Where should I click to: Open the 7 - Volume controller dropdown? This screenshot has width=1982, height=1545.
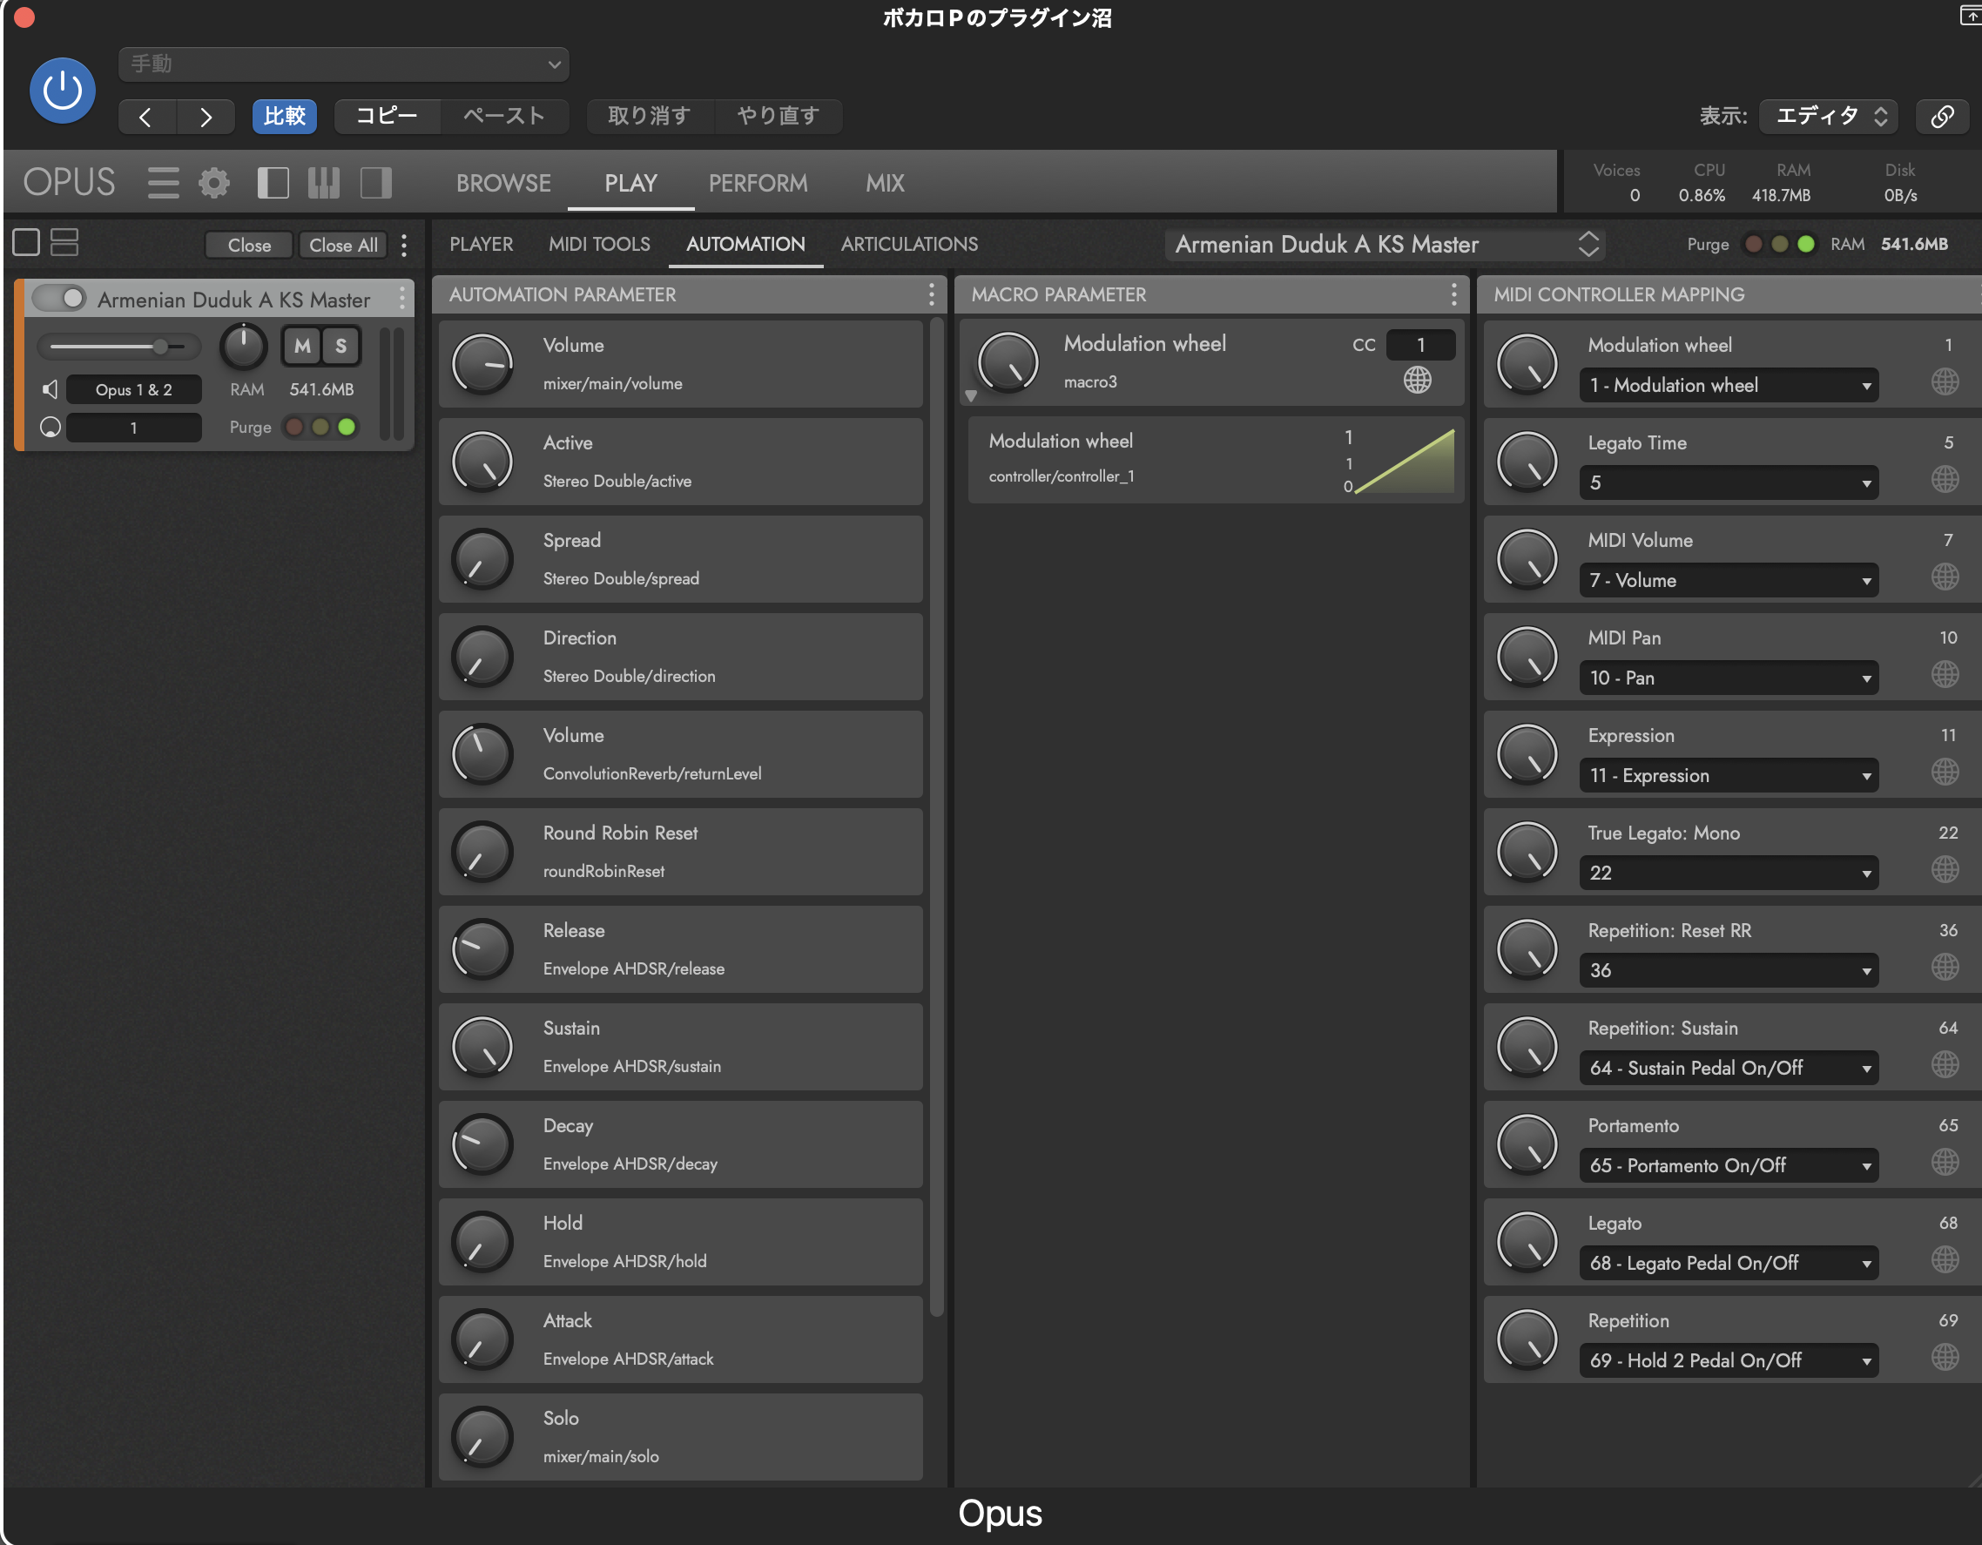[x=1728, y=580]
